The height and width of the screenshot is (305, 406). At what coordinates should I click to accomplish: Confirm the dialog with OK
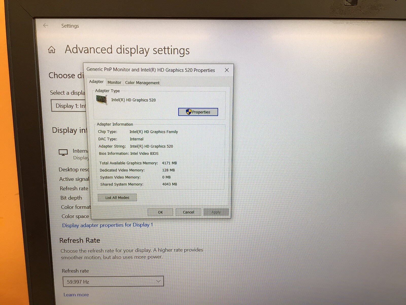coord(160,212)
